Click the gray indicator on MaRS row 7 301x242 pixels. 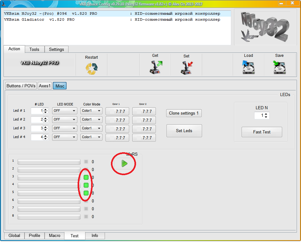[x=86, y=209]
